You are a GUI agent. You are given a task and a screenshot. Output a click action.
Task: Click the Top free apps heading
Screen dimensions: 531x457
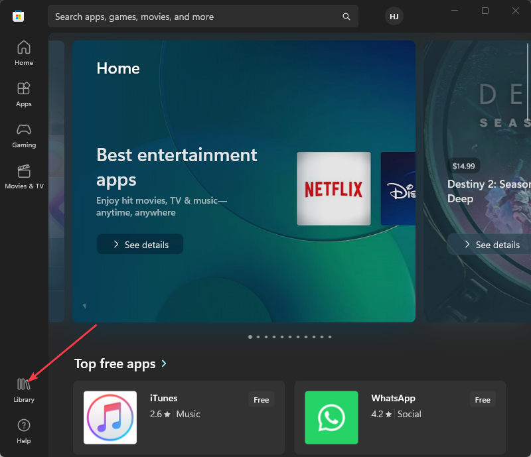[115, 363]
